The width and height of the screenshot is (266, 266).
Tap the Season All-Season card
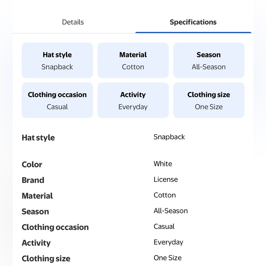tap(209, 60)
